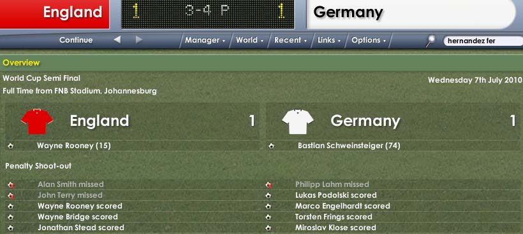Viewport: 523px width, 234px height.
Task: Click Germany's white shirt icon
Action: click(x=297, y=121)
